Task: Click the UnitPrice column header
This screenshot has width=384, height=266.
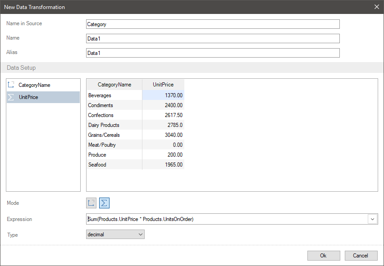Action: tap(163, 85)
